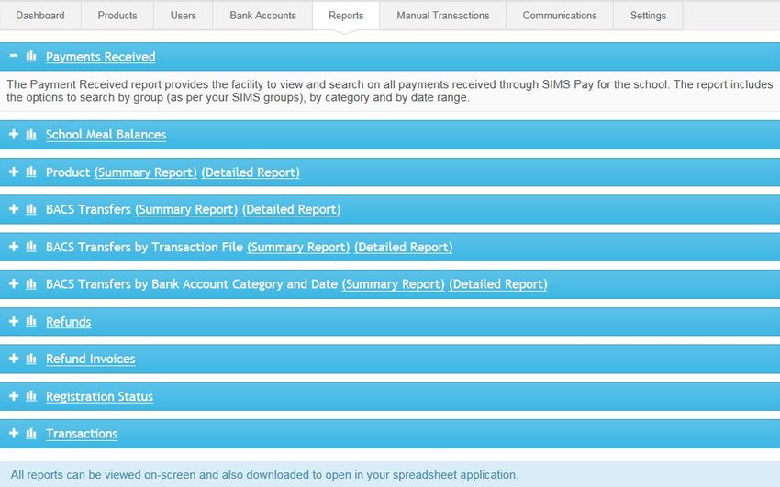This screenshot has height=487, width=780.
Task: Expand BACS Transfers by Transaction File section
Action: (14, 247)
